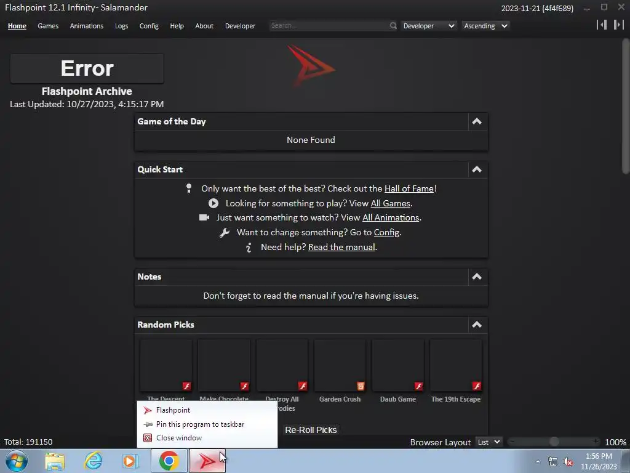Click the info icon beside Read the manual
Screen dimensions: 630x473
tap(249, 248)
